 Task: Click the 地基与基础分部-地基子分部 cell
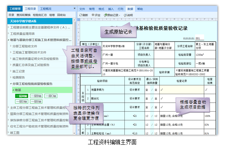click(164, 46)
